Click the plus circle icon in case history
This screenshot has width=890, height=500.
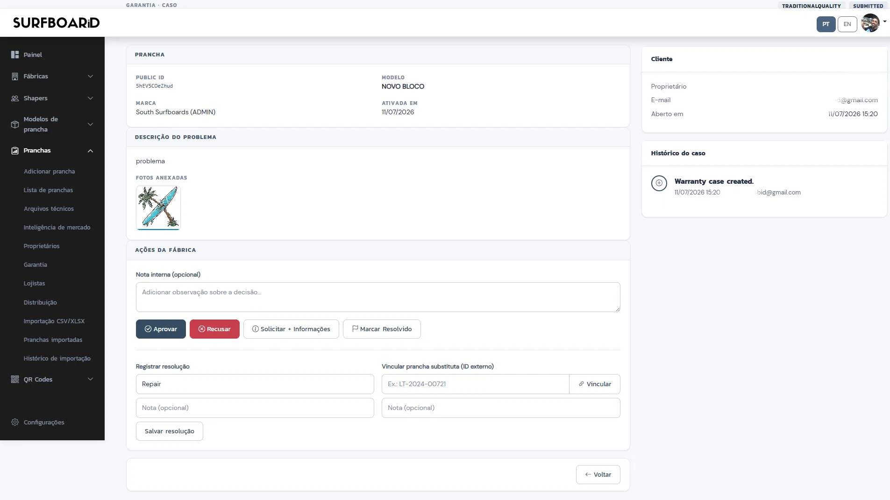(659, 183)
